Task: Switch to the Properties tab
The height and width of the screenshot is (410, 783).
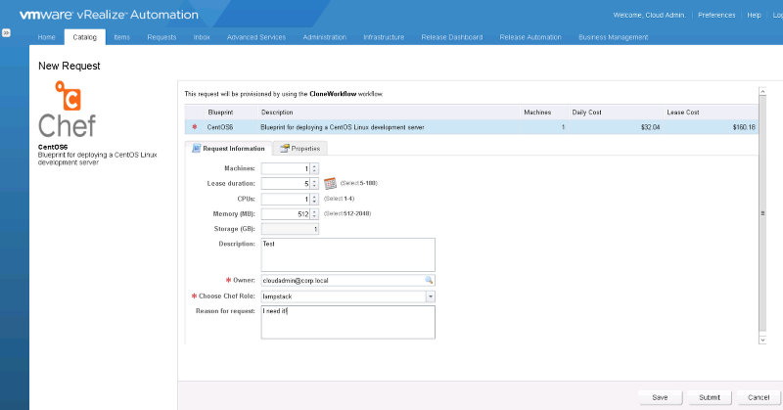Action: (x=299, y=149)
